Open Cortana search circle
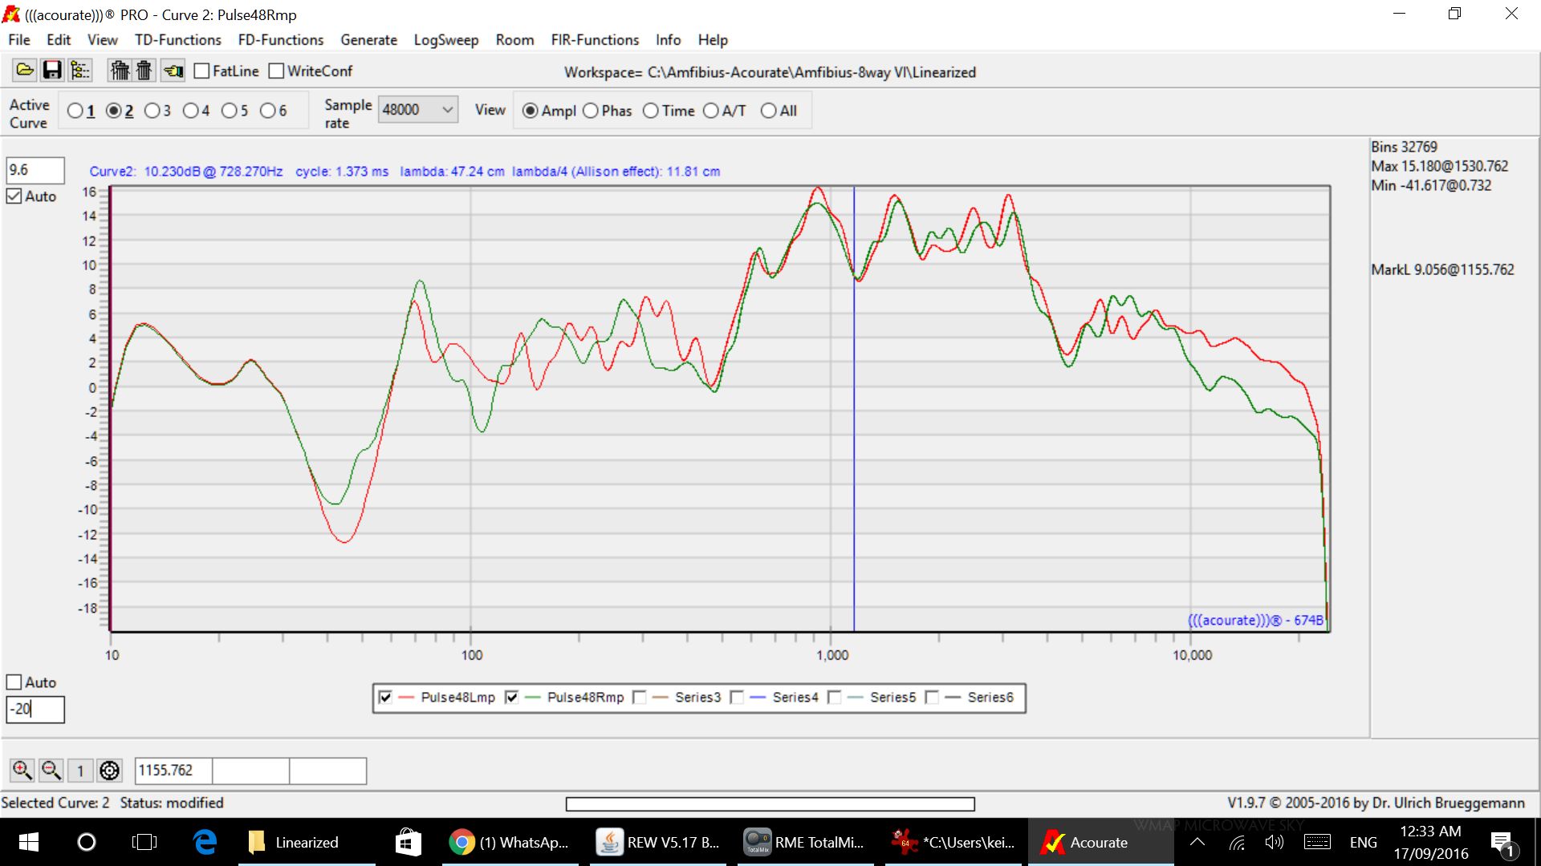This screenshot has width=1541, height=866. (x=86, y=842)
